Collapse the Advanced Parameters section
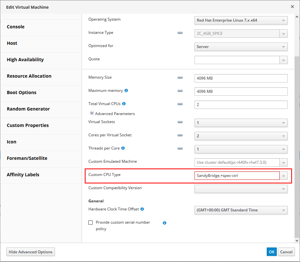Viewport: 300px width, 262px height. [x=92, y=113]
